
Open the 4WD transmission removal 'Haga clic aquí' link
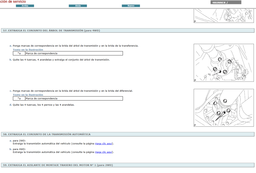point(104,152)
